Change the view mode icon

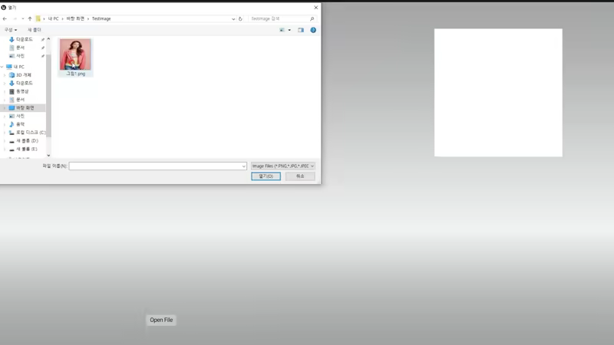282,30
